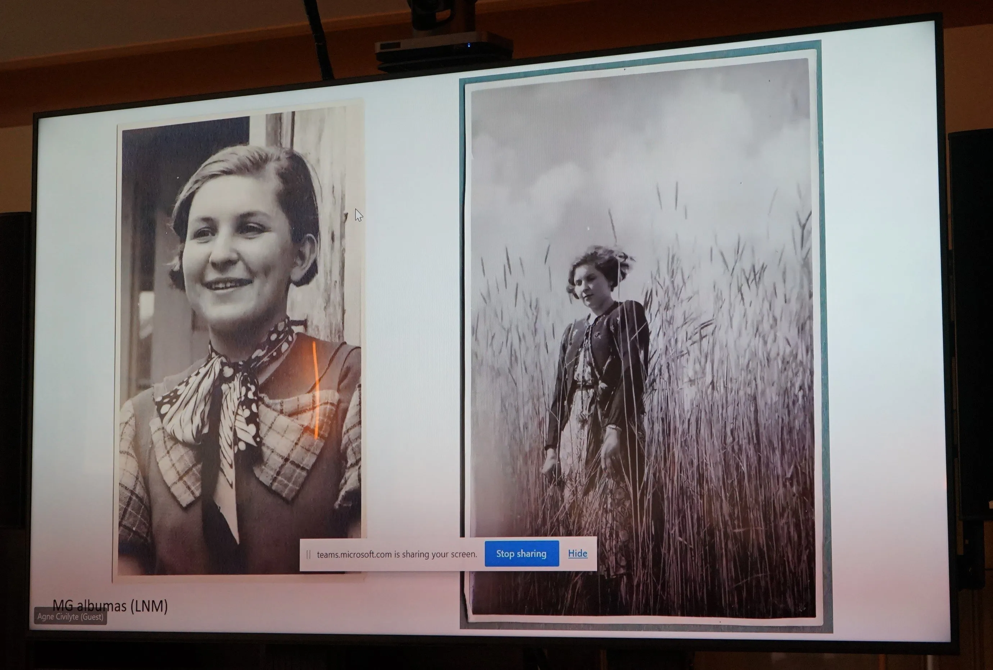Click the mouse pointer arrow near left photo
Viewport: 993px width, 670px height.
(358, 215)
